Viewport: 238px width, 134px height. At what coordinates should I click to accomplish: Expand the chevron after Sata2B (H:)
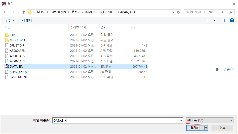click(69, 12)
